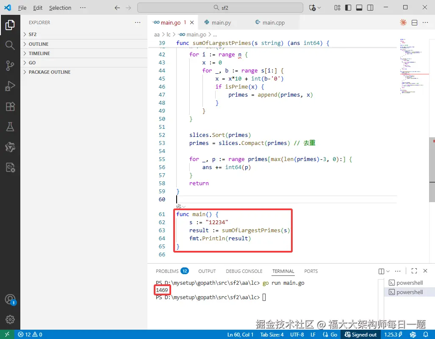Click the orange AI star icon in editor toolbar
The height and width of the screenshot is (339, 435).
coord(403,22)
